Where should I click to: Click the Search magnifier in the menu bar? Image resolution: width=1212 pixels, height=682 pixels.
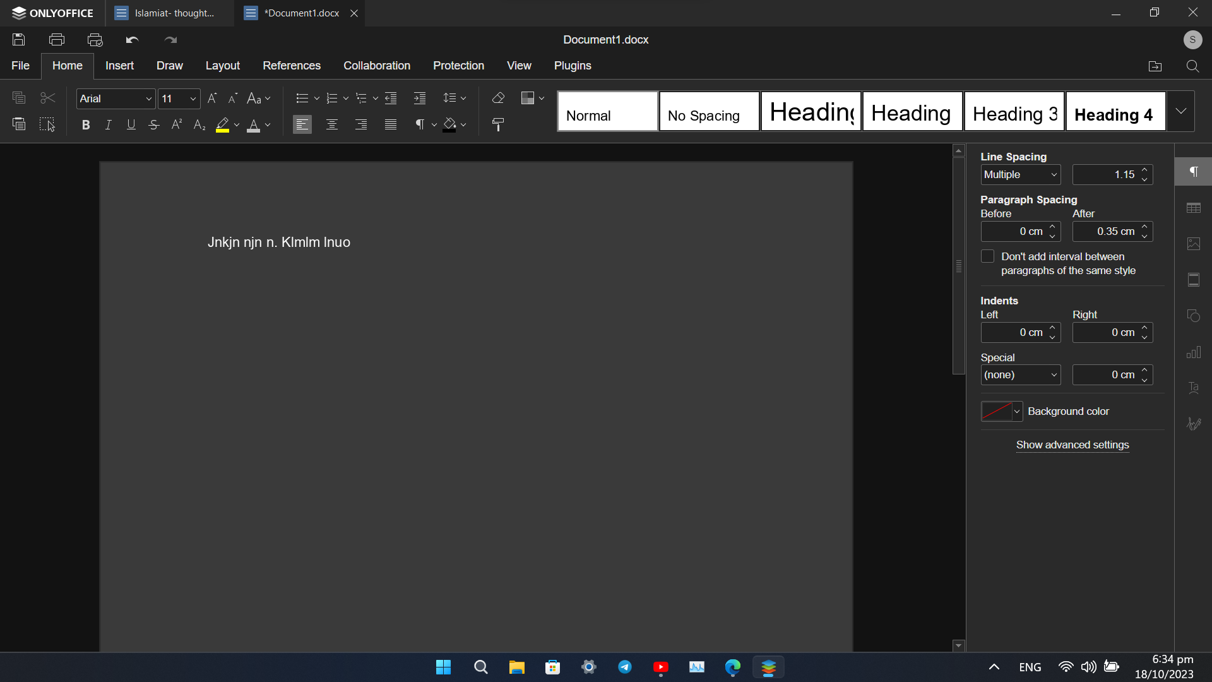[1192, 66]
